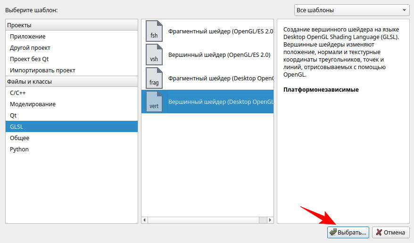Open the 'Все шаблоны' filter dropdown
Image resolution: width=414 pixels, height=243 pixels.
[352, 10]
